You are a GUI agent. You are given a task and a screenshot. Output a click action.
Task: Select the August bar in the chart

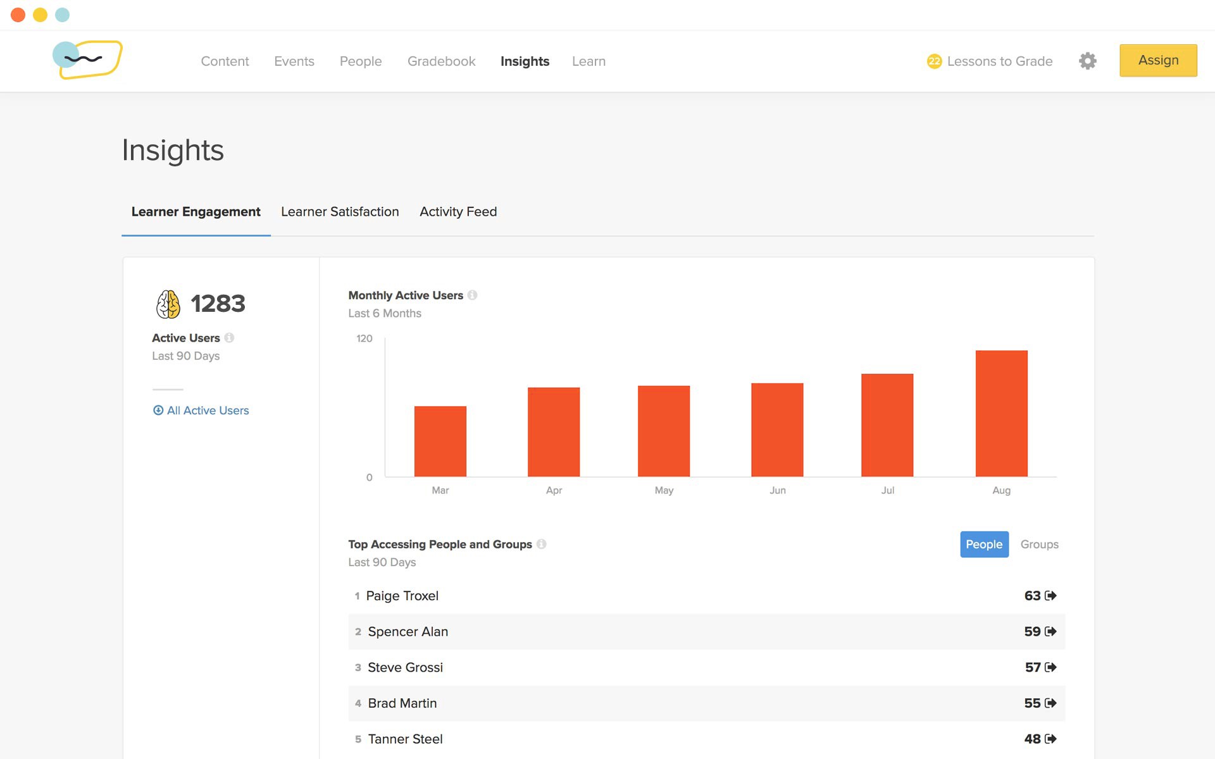(x=1002, y=414)
